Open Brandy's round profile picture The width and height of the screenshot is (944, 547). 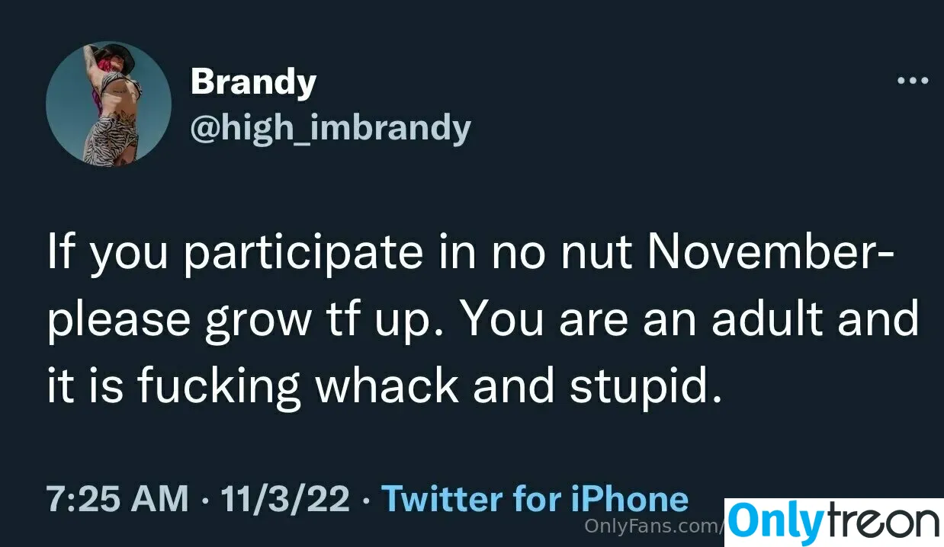108,104
